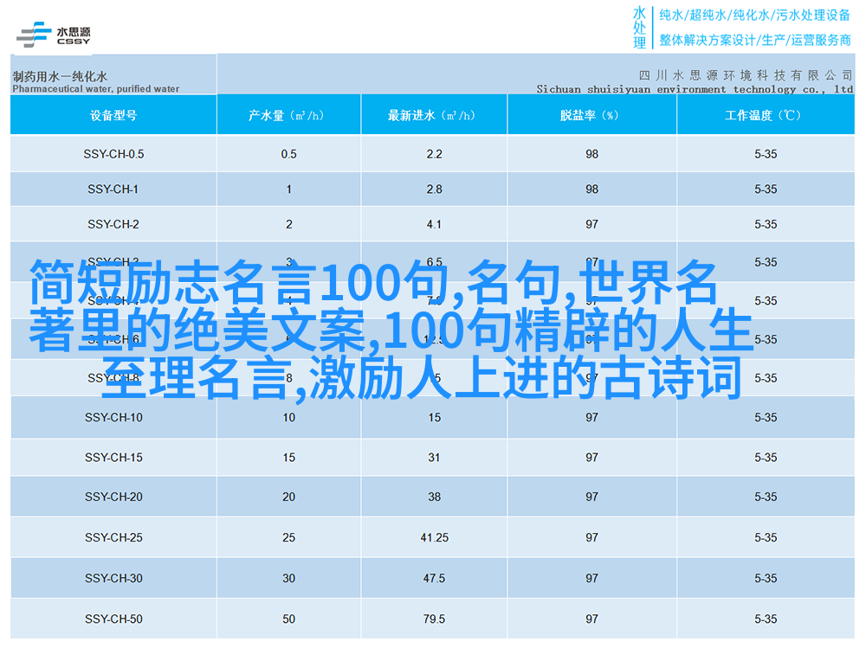Image resolution: width=866 pixels, height=648 pixels.
Task: Click the 整体解决方案设计/生产/运营服务商 banner line
Action: (755, 40)
